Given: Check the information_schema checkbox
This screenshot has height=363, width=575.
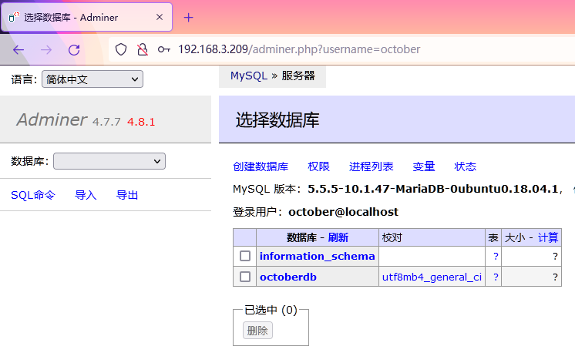Looking at the screenshot, I should point(245,256).
